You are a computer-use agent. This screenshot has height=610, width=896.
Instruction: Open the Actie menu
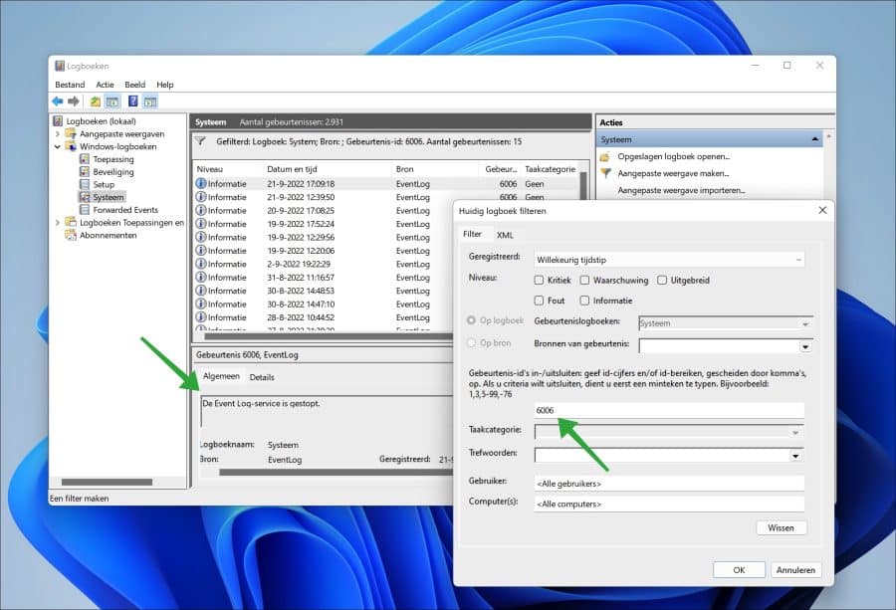pos(105,85)
